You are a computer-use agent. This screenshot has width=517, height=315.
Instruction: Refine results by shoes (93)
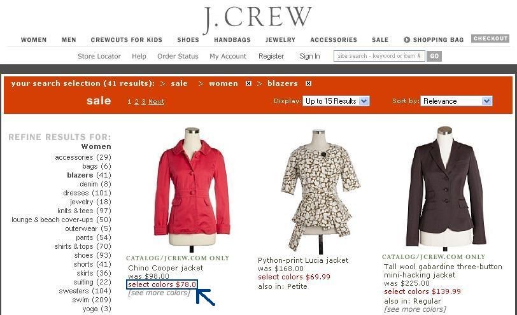pyautogui.click(x=93, y=255)
